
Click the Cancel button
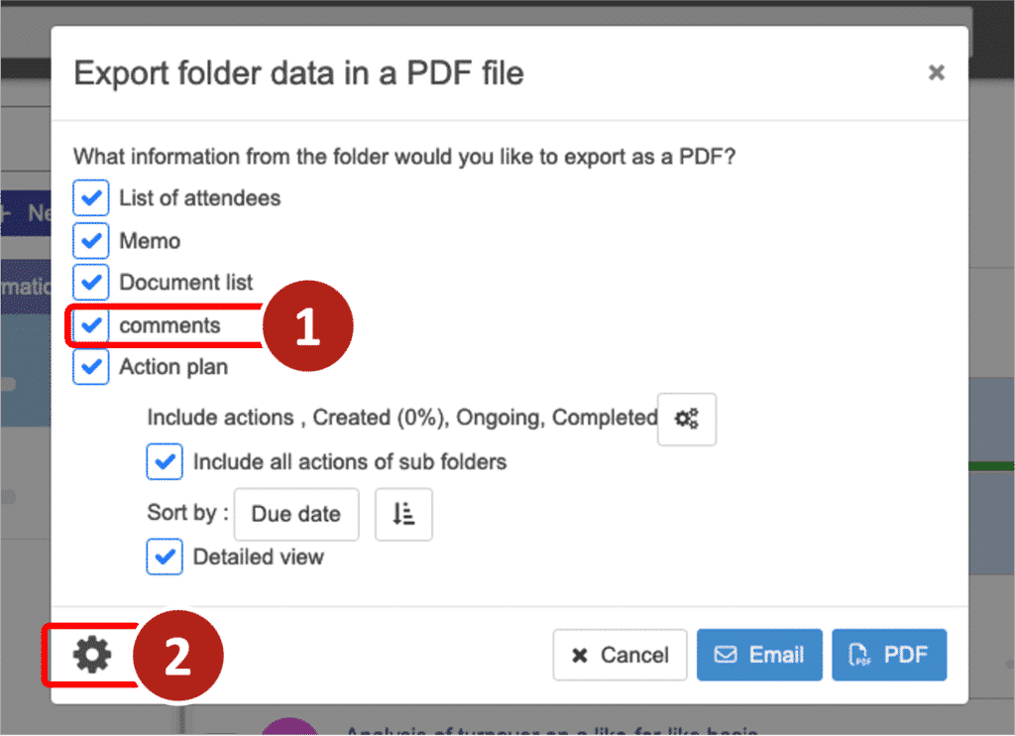620,655
